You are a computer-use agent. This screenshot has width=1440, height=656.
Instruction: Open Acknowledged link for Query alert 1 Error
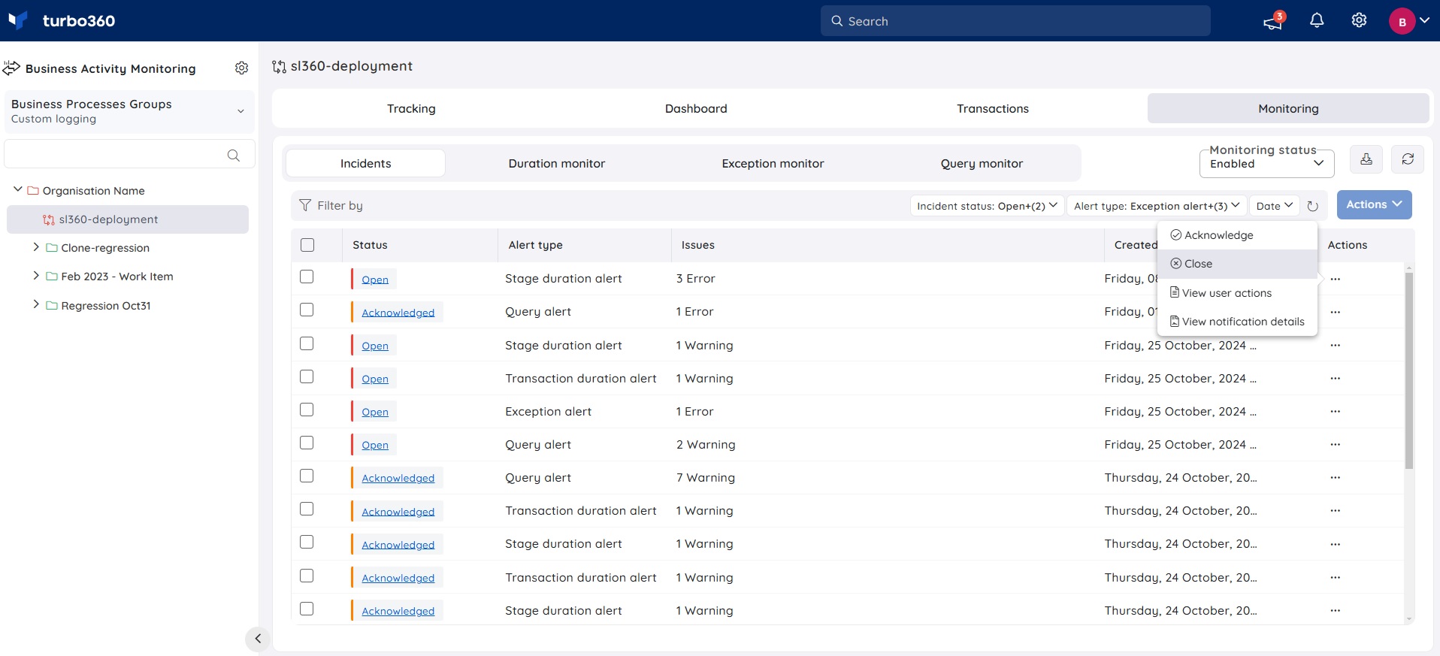(x=398, y=313)
